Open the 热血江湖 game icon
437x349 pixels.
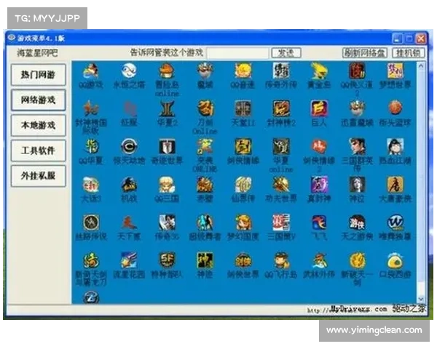pos(395,146)
